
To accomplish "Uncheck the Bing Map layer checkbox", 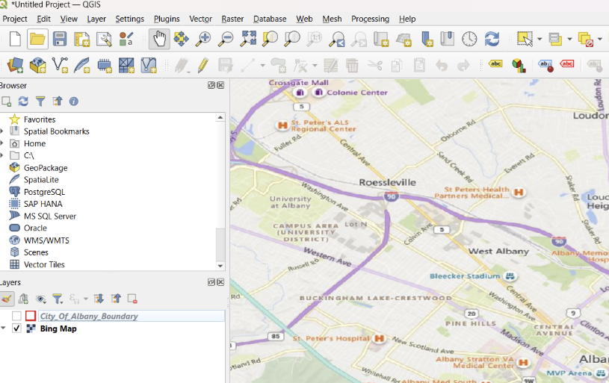I will [16, 328].
